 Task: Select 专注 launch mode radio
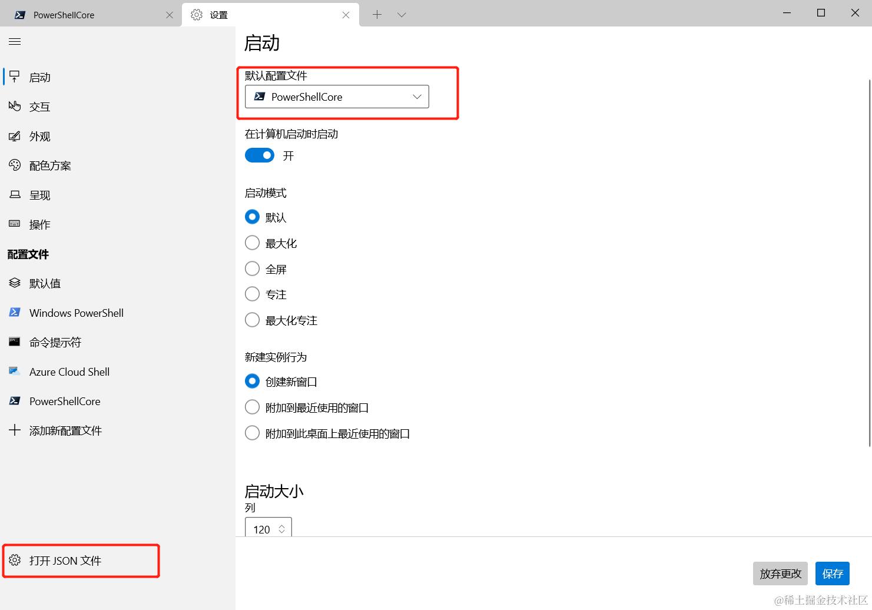tap(252, 294)
